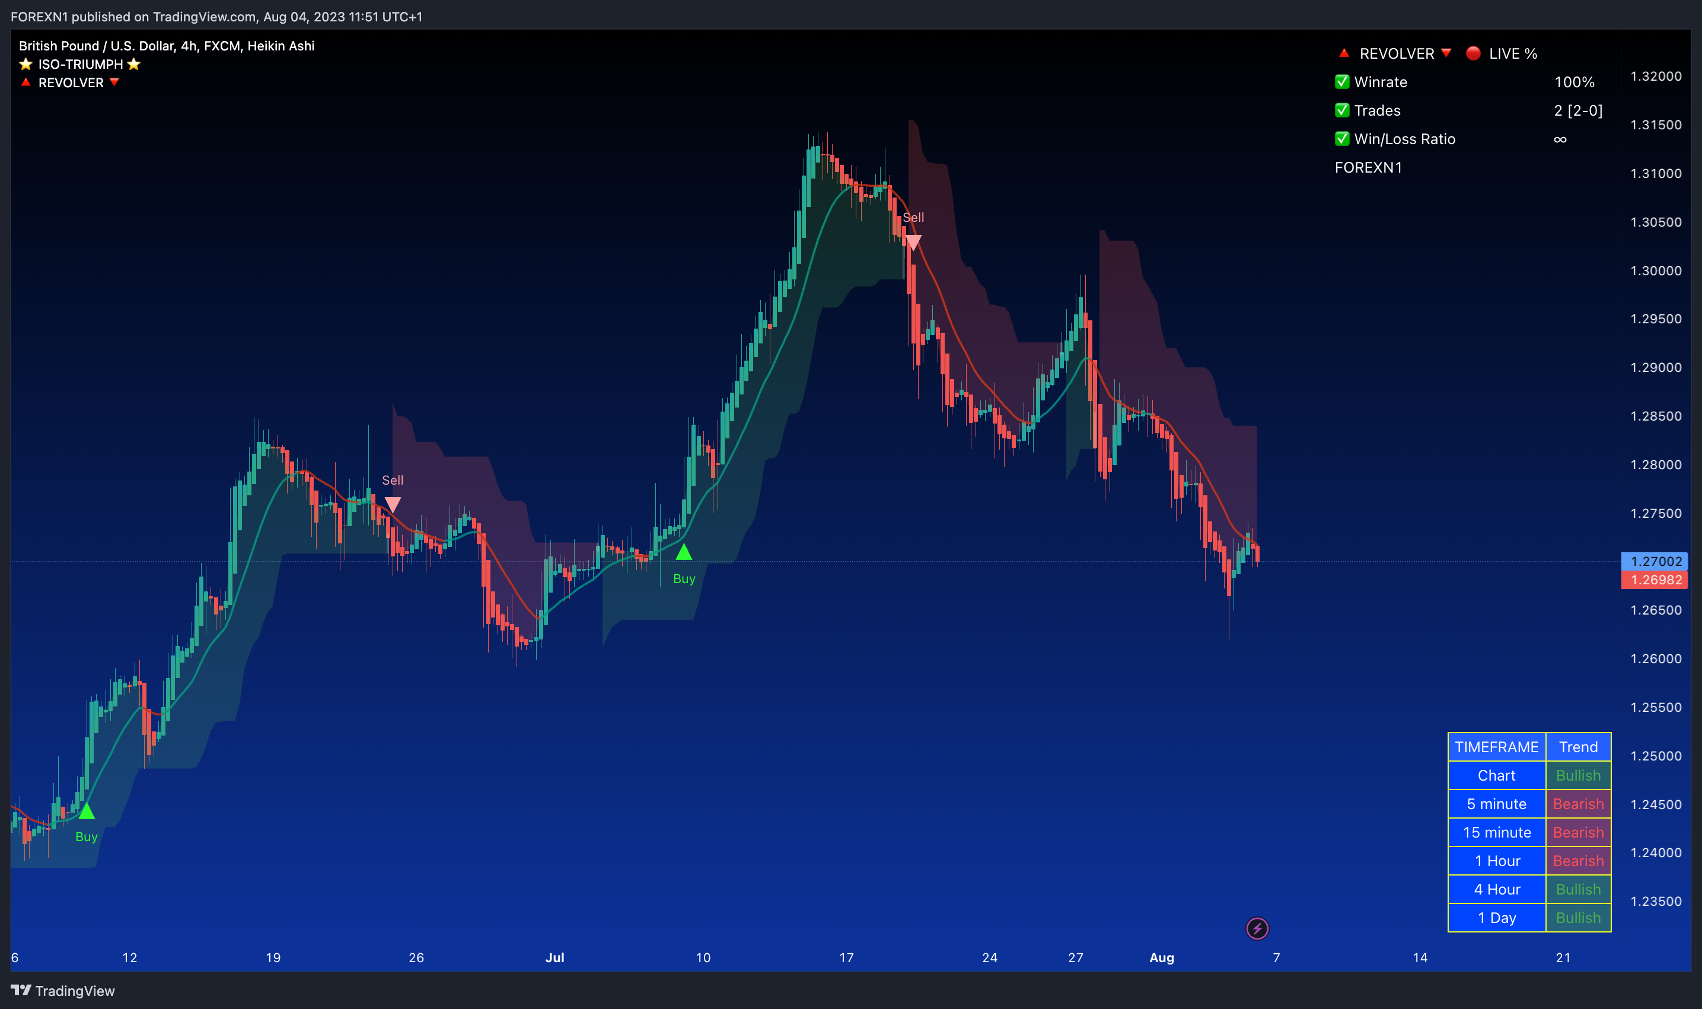
Task: Click the LIVE % text in the stats panel
Action: click(x=1513, y=53)
